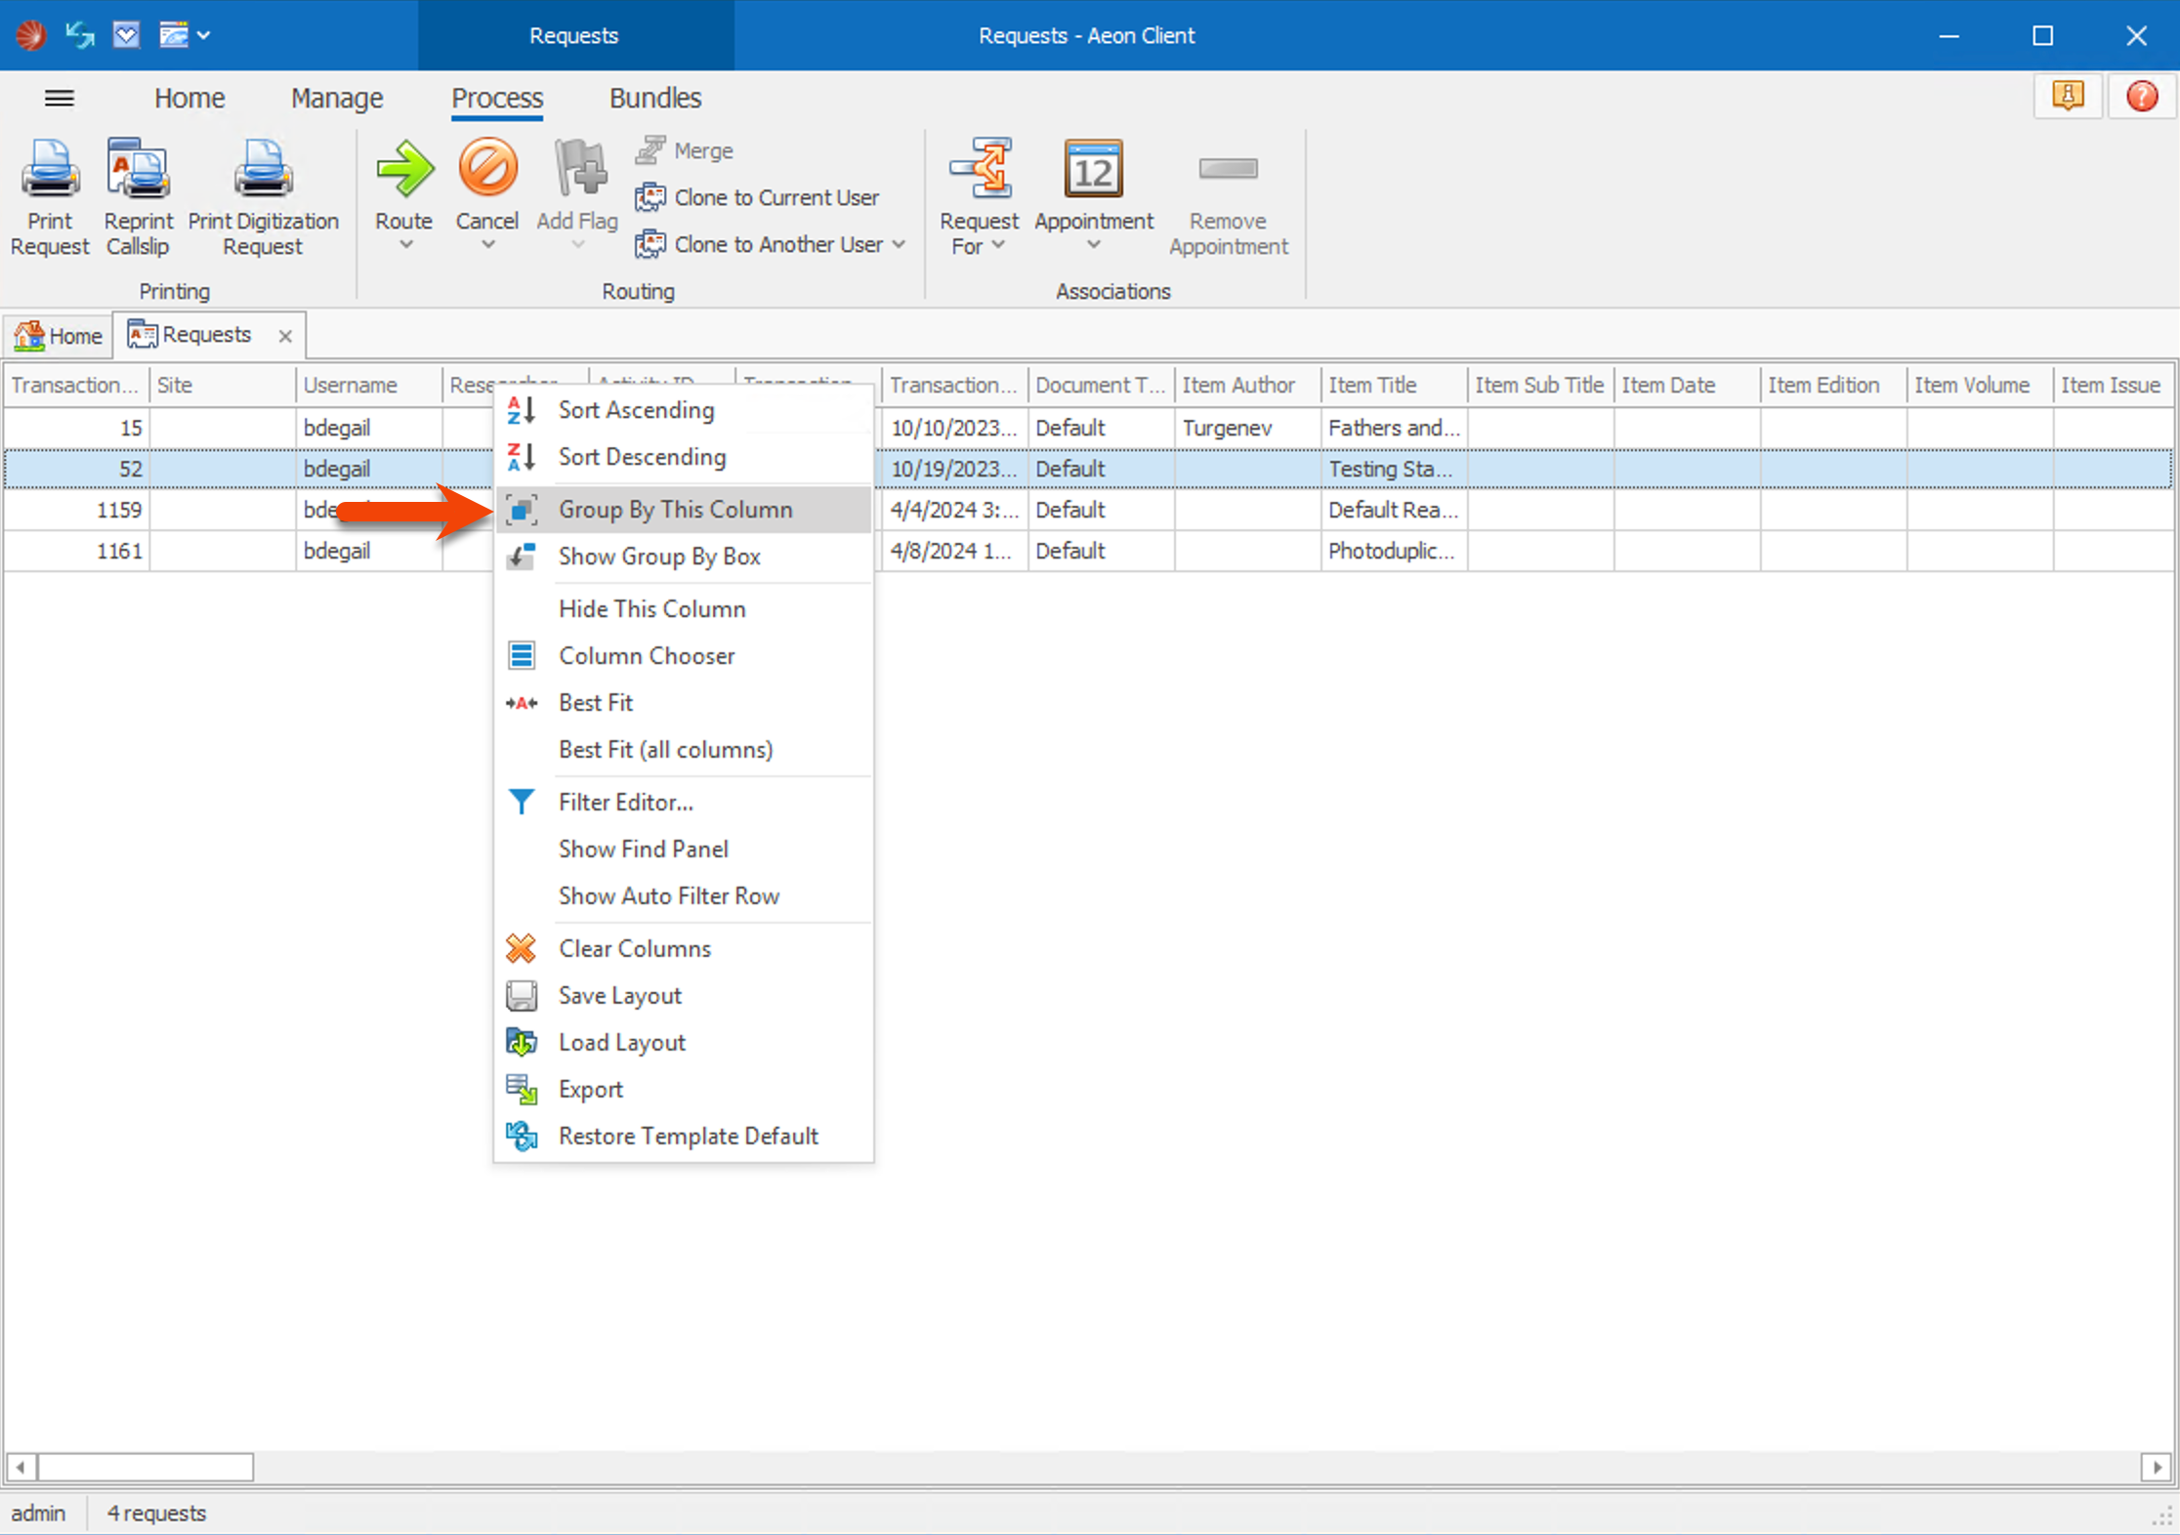Open the Route dropdown arrow
Screen dimensions: 2180x1535
click(x=405, y=245)
